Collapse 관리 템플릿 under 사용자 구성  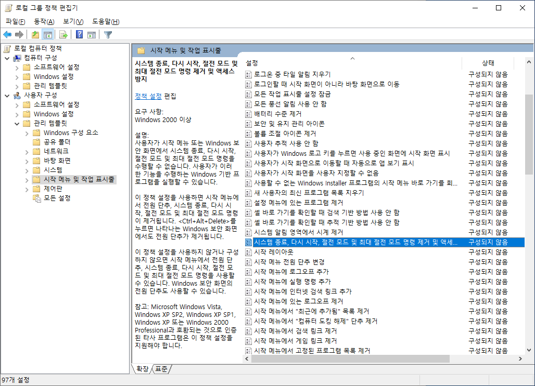point(17,124)
